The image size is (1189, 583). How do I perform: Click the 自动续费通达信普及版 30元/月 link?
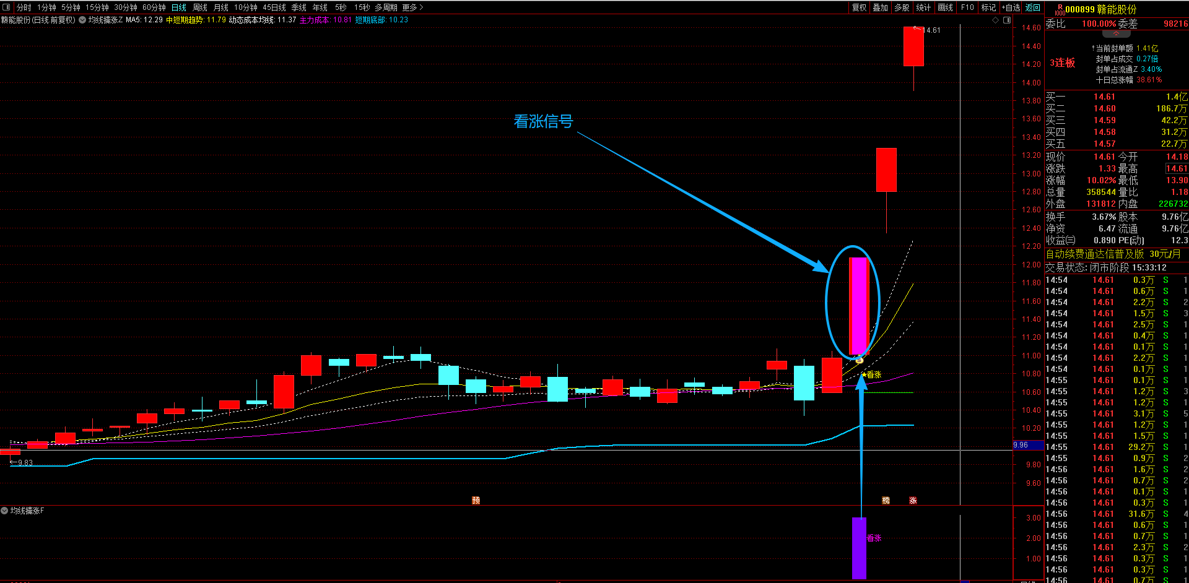click(x=1113, y=254)
